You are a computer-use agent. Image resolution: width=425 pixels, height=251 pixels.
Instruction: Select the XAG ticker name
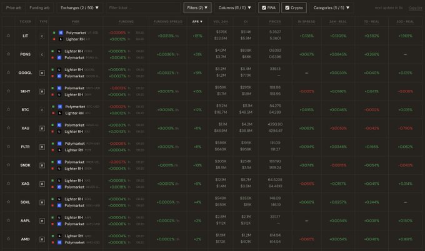[x=25, y=184]
